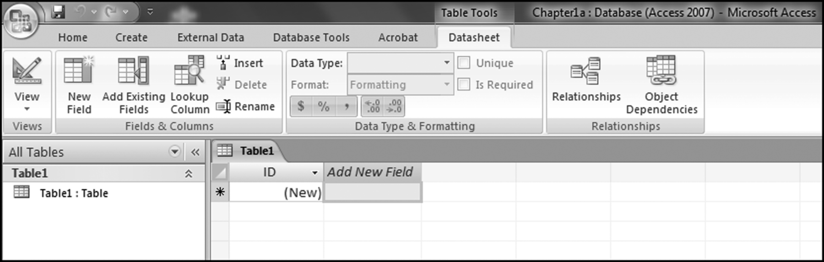Click the Object Dependencies icon

click(x=661, y=71)
